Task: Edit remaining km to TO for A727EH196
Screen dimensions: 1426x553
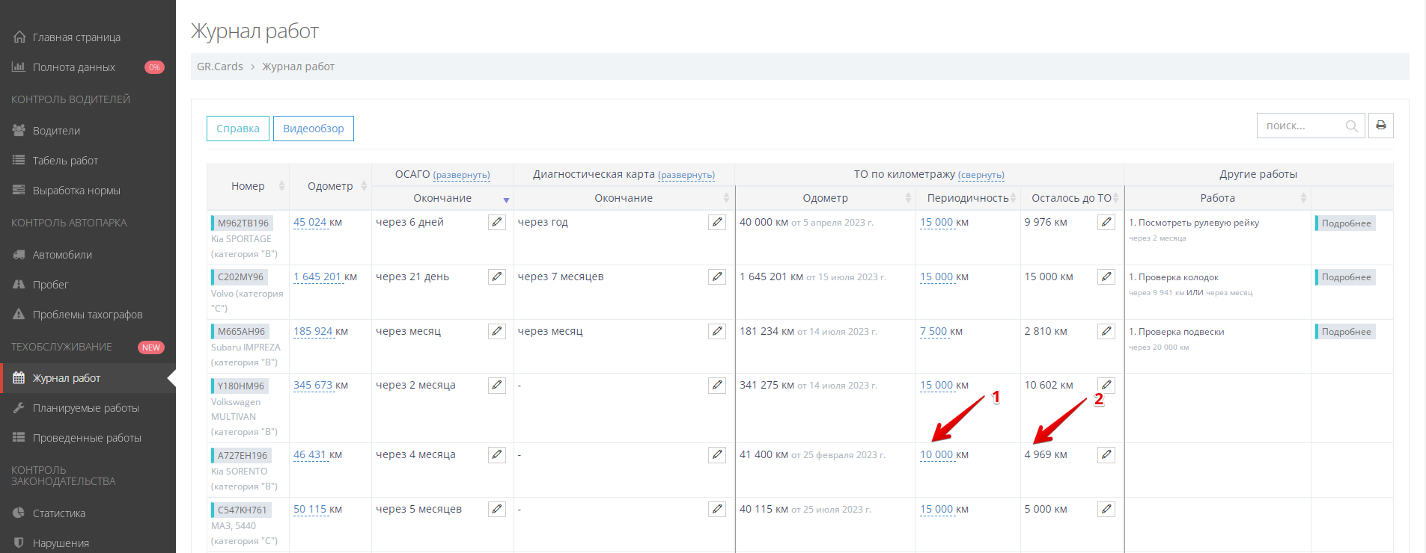Action: (x=1106, y=455)
